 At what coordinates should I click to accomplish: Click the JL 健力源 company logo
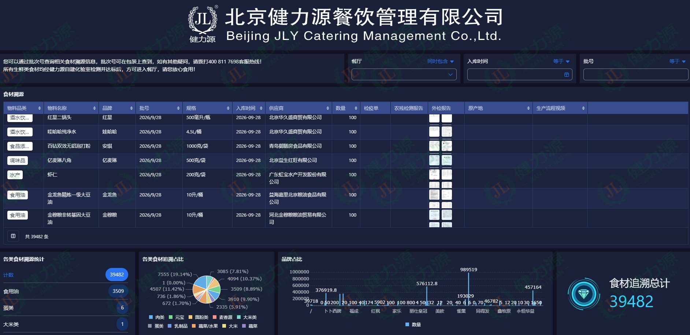coord(203,24)
